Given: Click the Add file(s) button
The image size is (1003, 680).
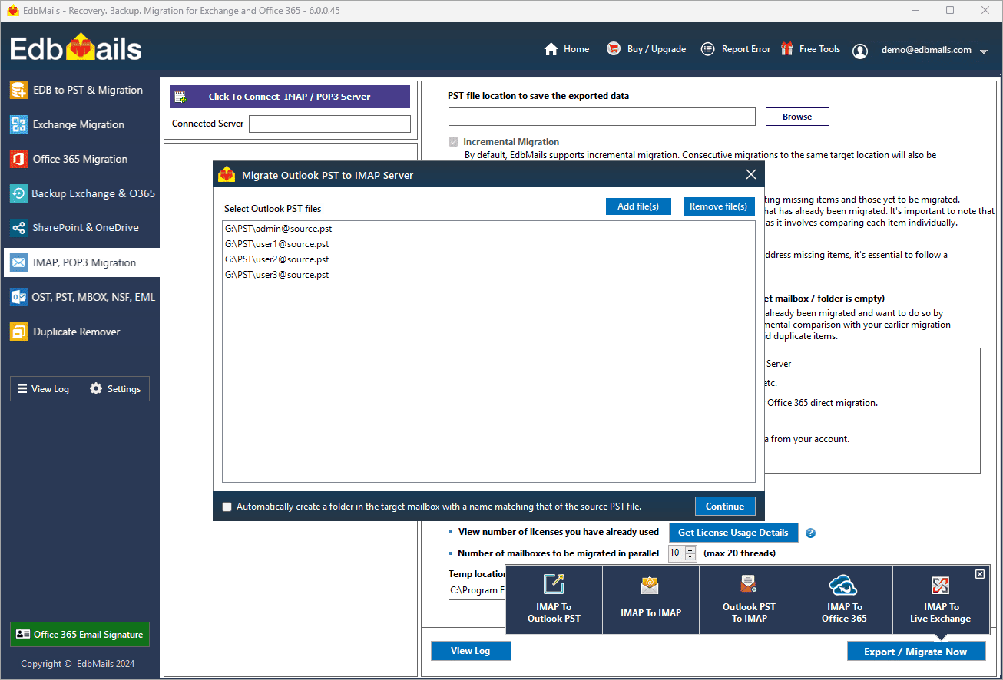Looking at the screenshot, I should tap(638, 206).
